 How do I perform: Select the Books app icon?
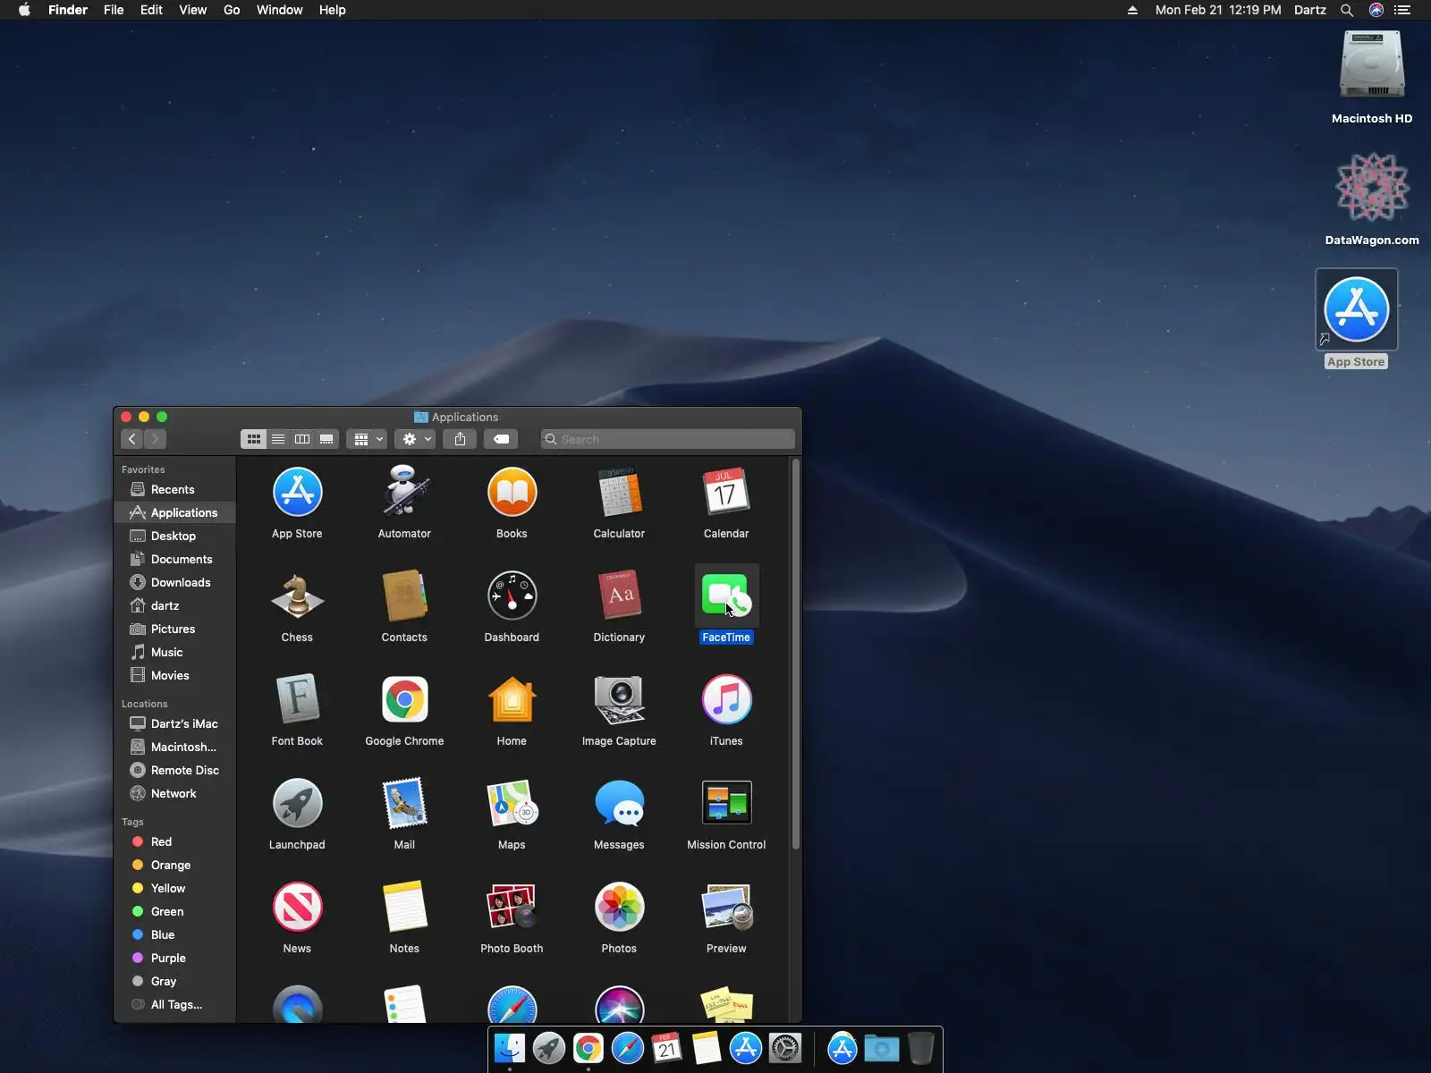tap(512, 492)
